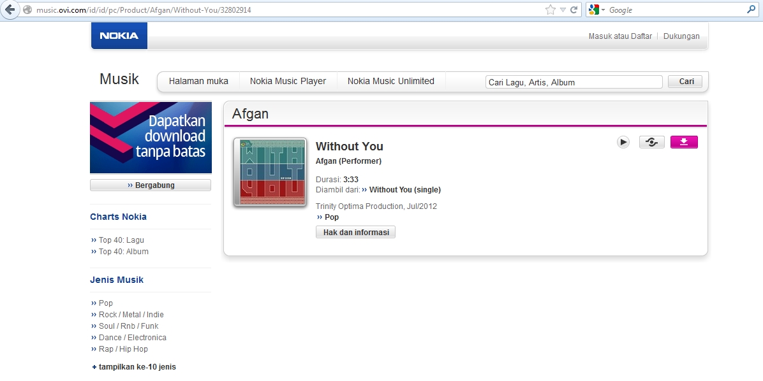
Task: Click the browser back arrow button
Action: click(10, 10)
